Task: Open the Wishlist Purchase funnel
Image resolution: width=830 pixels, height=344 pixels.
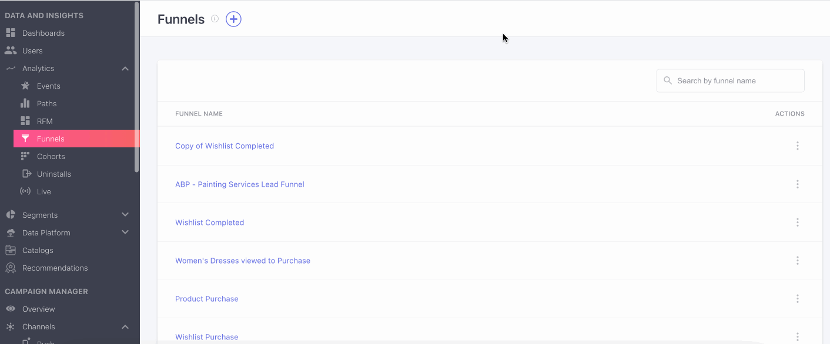Action: coord(207,337)
